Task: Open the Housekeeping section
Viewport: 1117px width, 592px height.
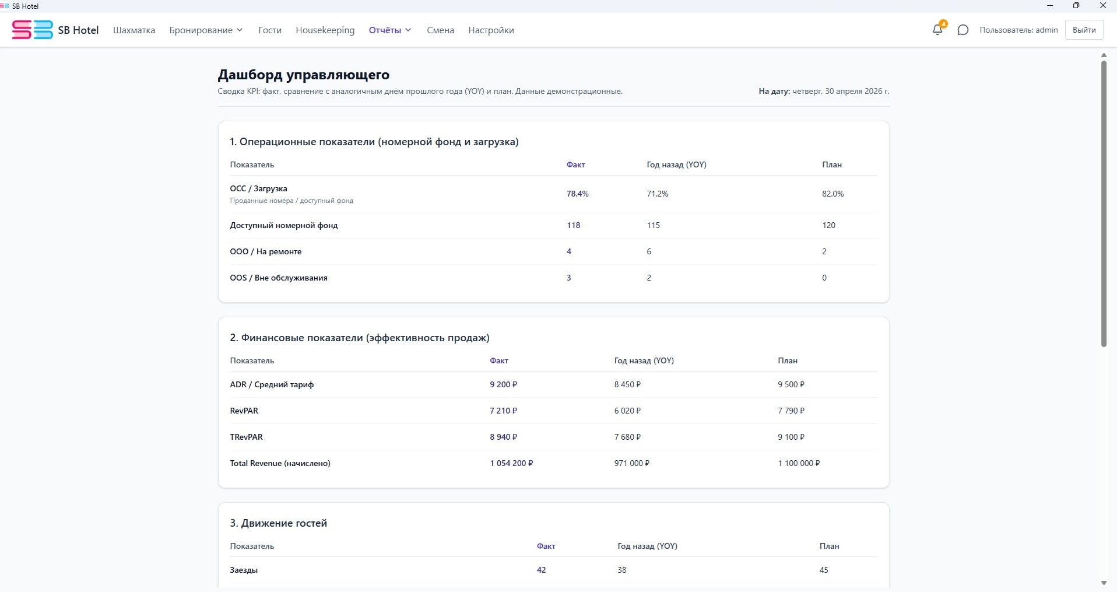Action: [x=325, y=30]
